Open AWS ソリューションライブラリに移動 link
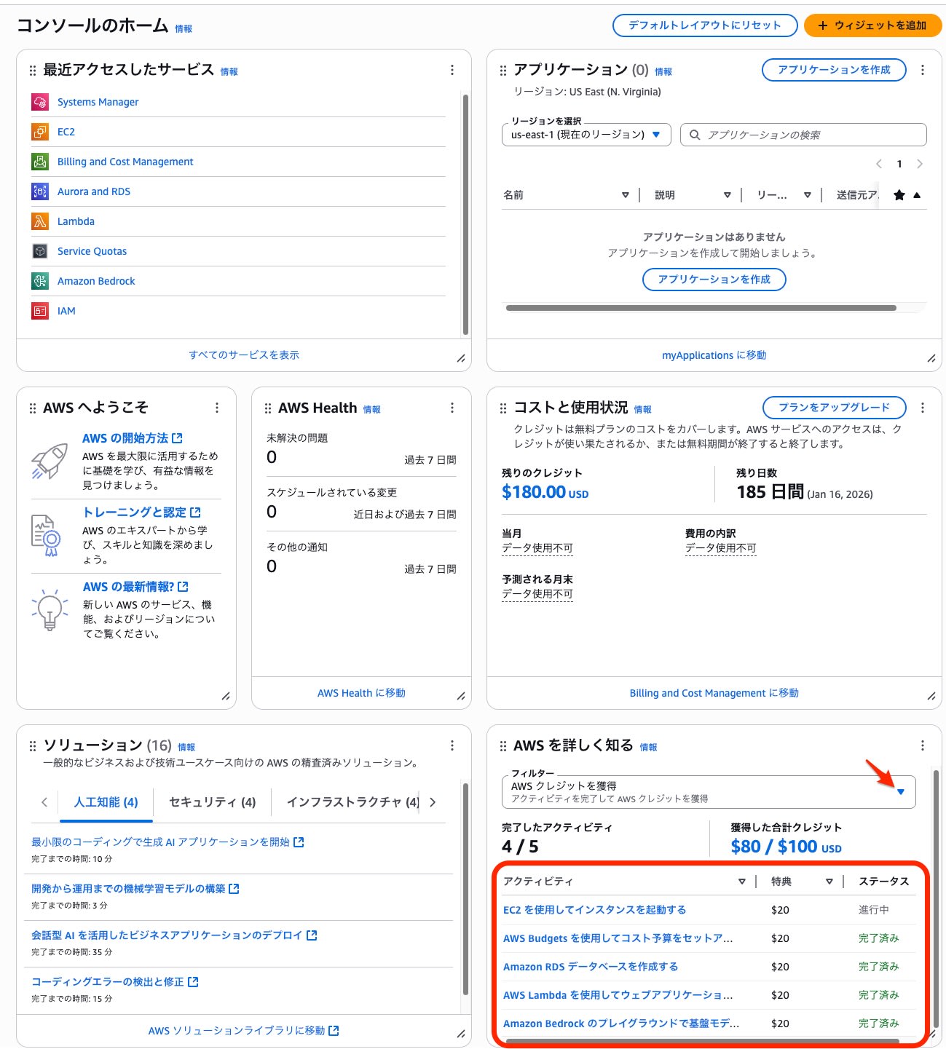The width and height of the screenshot is (946, 1049). (243, 1031)
